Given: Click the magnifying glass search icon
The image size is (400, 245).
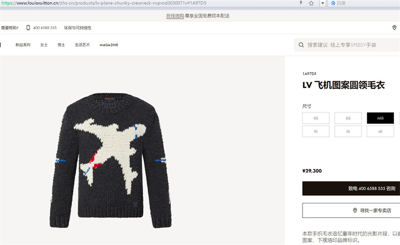Looking at the screenshot, I should [x=301, y=45].
